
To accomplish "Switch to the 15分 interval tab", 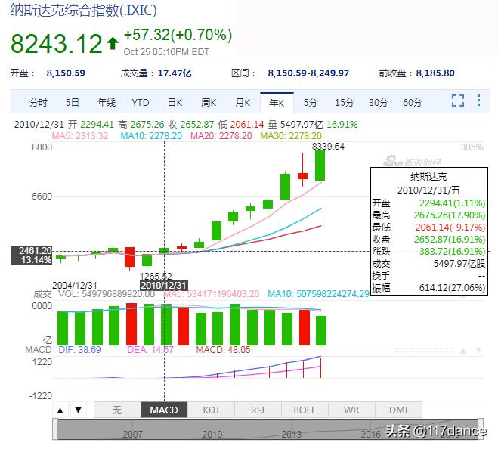I will pyautogui.click(x=345, y=103).
